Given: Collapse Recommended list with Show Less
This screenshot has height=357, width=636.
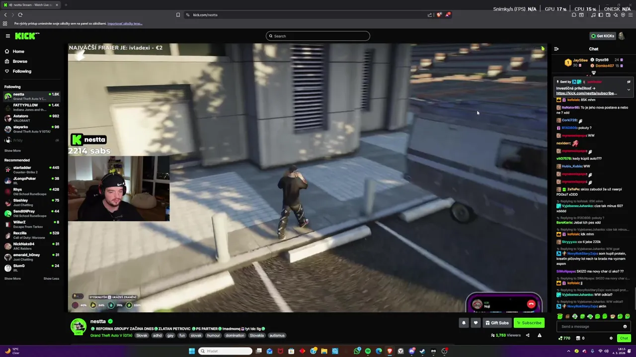Looking at the screenshot, I should (x=51, y=279).
